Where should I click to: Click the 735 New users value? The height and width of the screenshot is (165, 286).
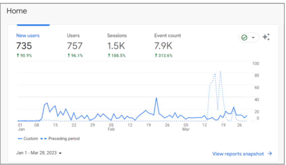point(24,46)
